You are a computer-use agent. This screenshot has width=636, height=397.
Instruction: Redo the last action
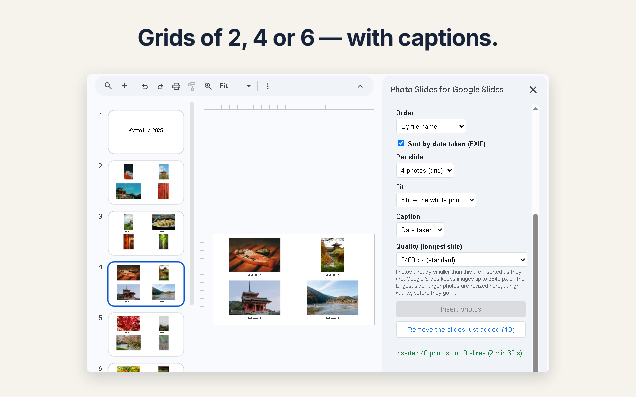point(160,86)
